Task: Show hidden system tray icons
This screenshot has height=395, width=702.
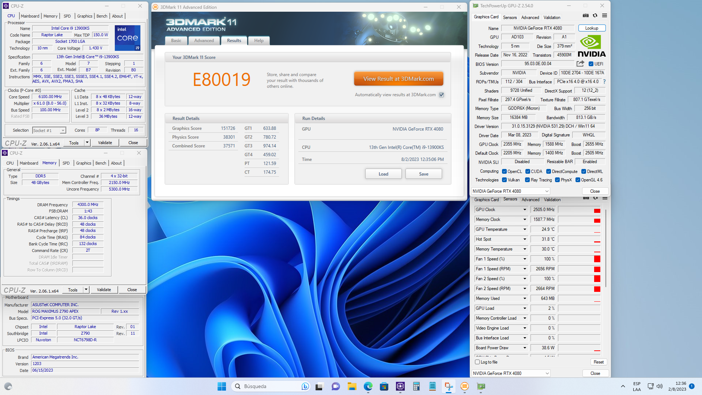Action: tap(623, 386)
